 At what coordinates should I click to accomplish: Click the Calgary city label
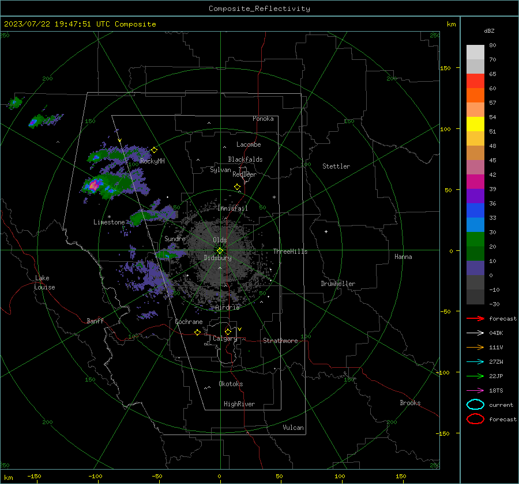[x=225, y=338]
